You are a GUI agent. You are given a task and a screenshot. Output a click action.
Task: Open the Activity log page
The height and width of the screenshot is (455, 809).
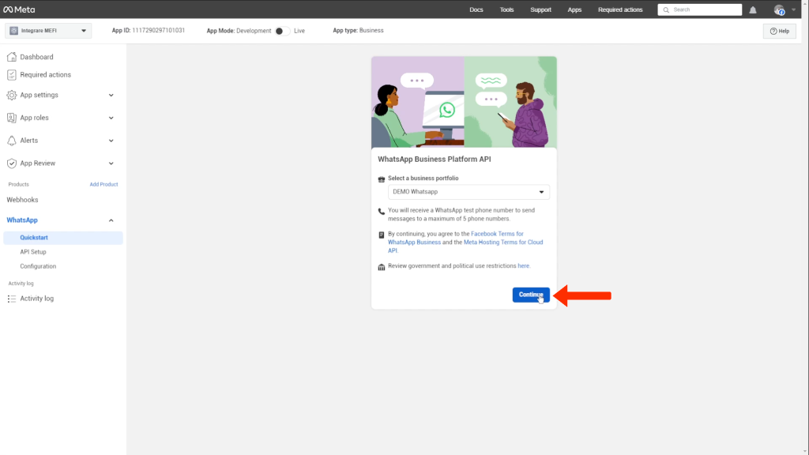tap(36, 299)
